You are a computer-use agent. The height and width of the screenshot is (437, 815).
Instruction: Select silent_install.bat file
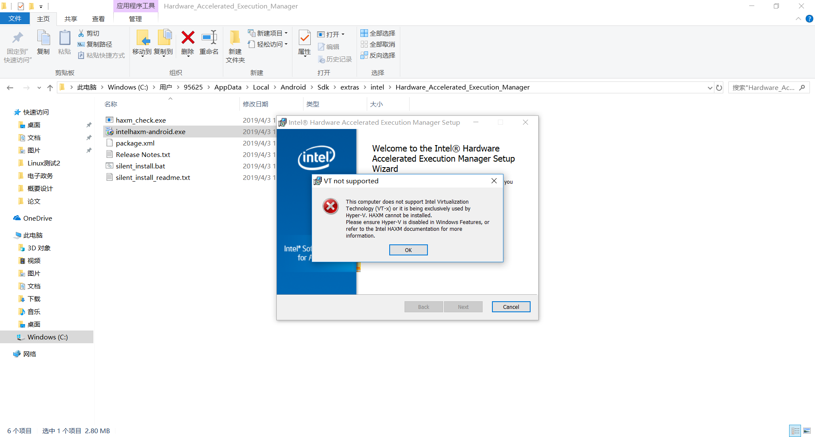(x=141, y=166)
